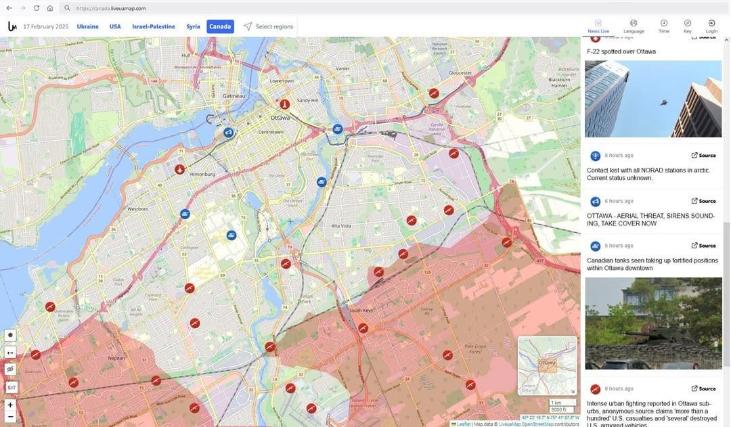The image size is (731, 427).
Task: Open Source link for intense urban fighting entry
Action: click(x=703, y=388)
